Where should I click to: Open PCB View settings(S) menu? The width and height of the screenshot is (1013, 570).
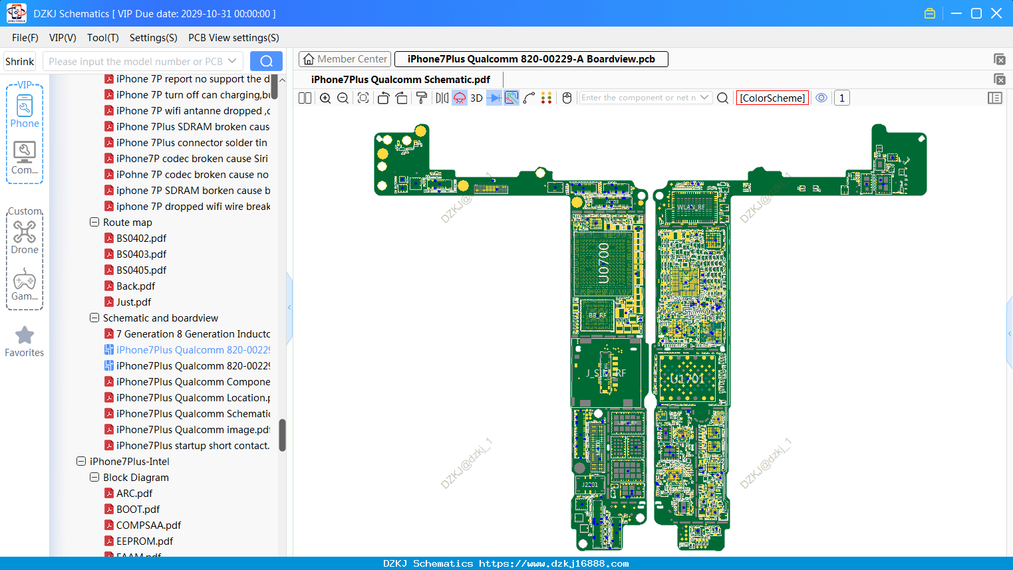(x=233, y=38)
